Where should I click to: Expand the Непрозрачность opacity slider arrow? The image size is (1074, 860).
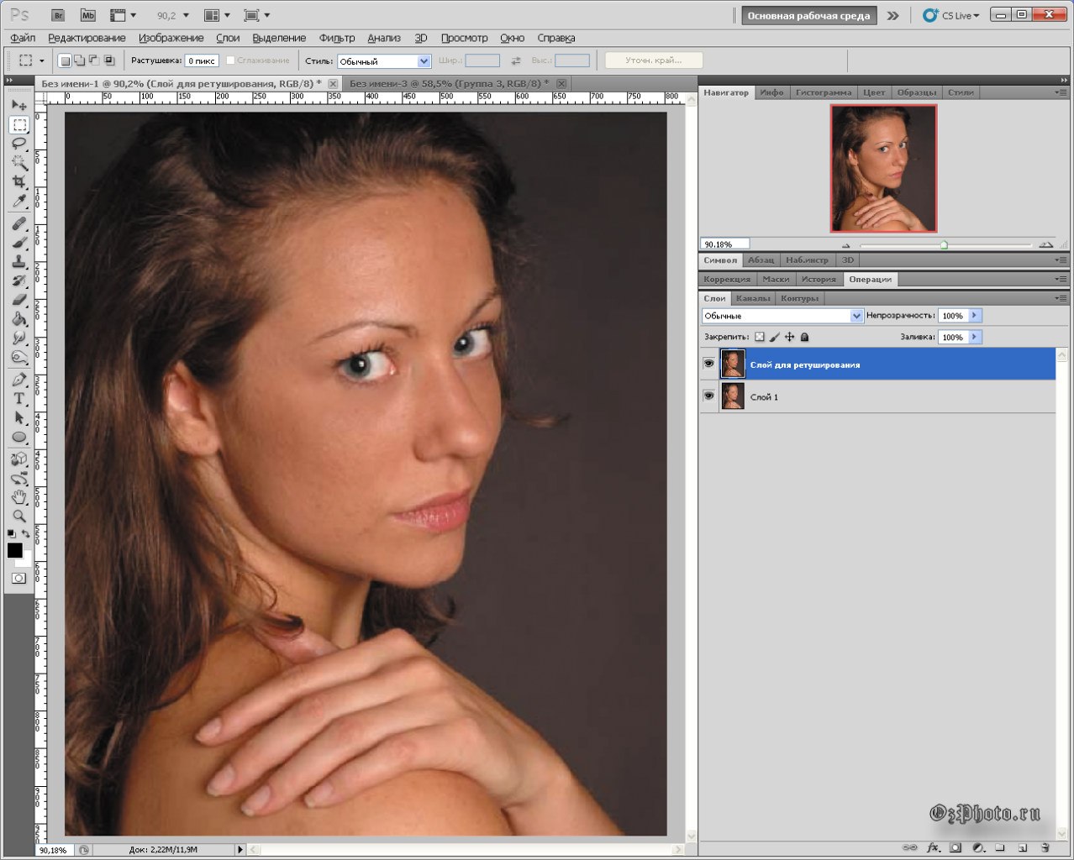[x=975, y=316]
